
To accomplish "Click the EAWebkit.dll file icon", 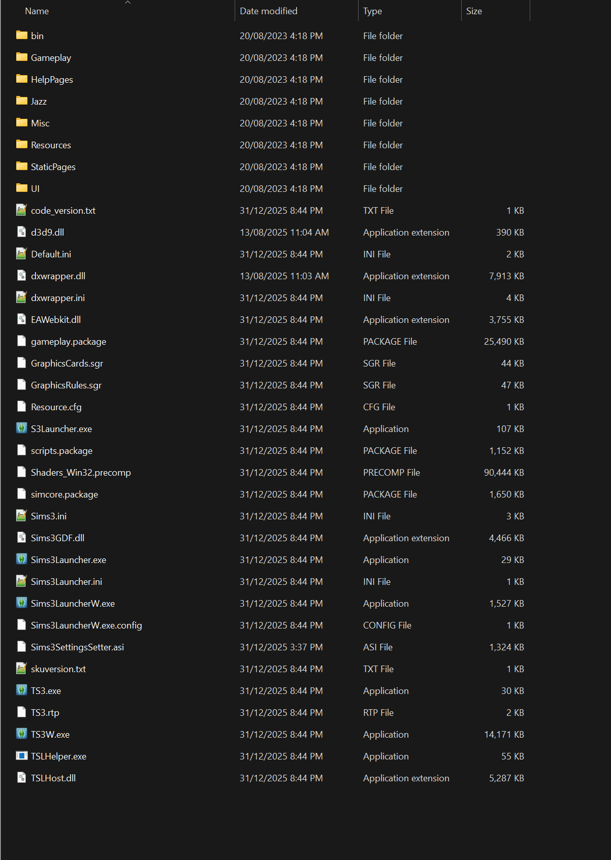I will click(x=21, y=319).
